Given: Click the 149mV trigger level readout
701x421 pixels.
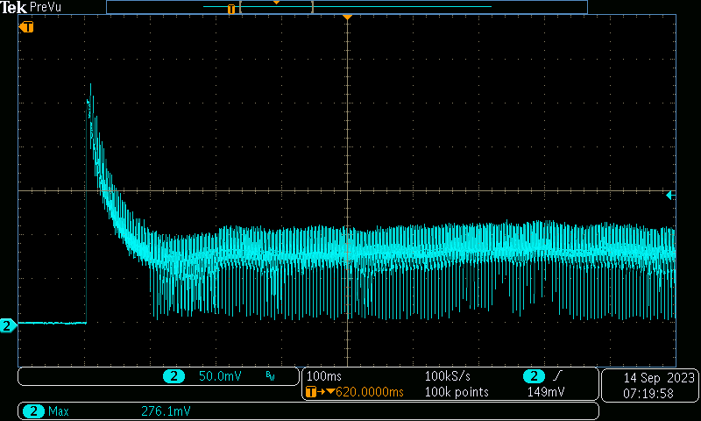Looking at the screenshot, I should tap(545, 392).
